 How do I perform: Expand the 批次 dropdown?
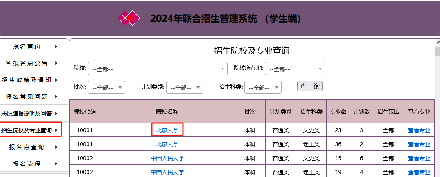pos(107,87)
